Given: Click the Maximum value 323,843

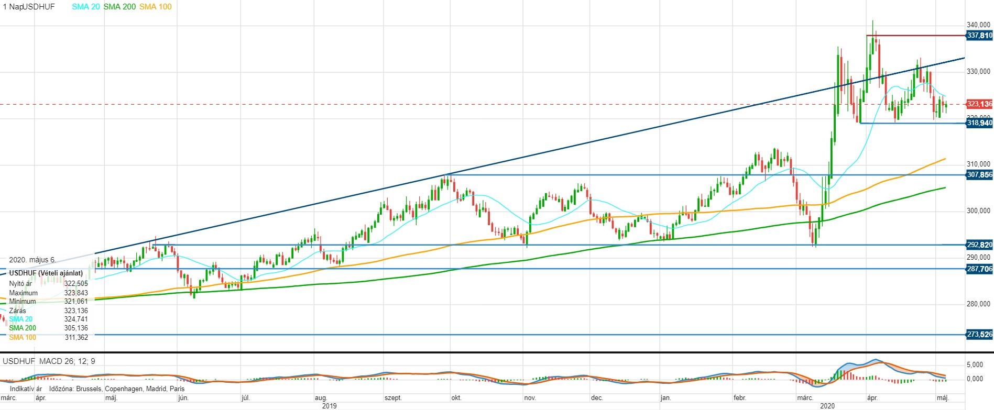Looking at the screenshot, I should click(x=76, y=293).
